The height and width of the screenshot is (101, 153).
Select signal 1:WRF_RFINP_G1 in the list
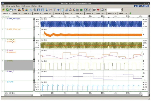pos(14,18)
